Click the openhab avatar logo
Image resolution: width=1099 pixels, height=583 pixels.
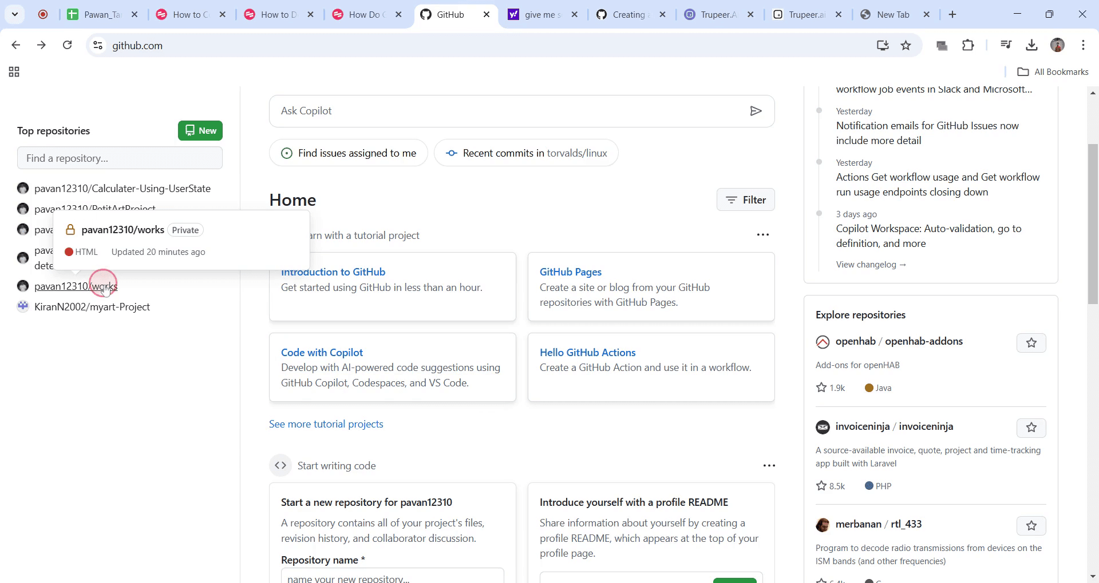click(823, 342)
